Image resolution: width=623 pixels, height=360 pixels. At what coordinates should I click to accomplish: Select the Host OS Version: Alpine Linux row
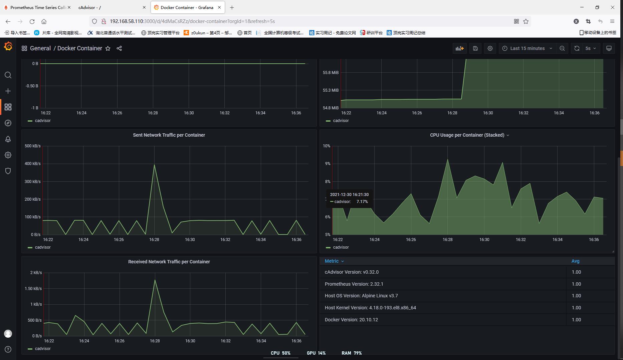coord(467,296)
